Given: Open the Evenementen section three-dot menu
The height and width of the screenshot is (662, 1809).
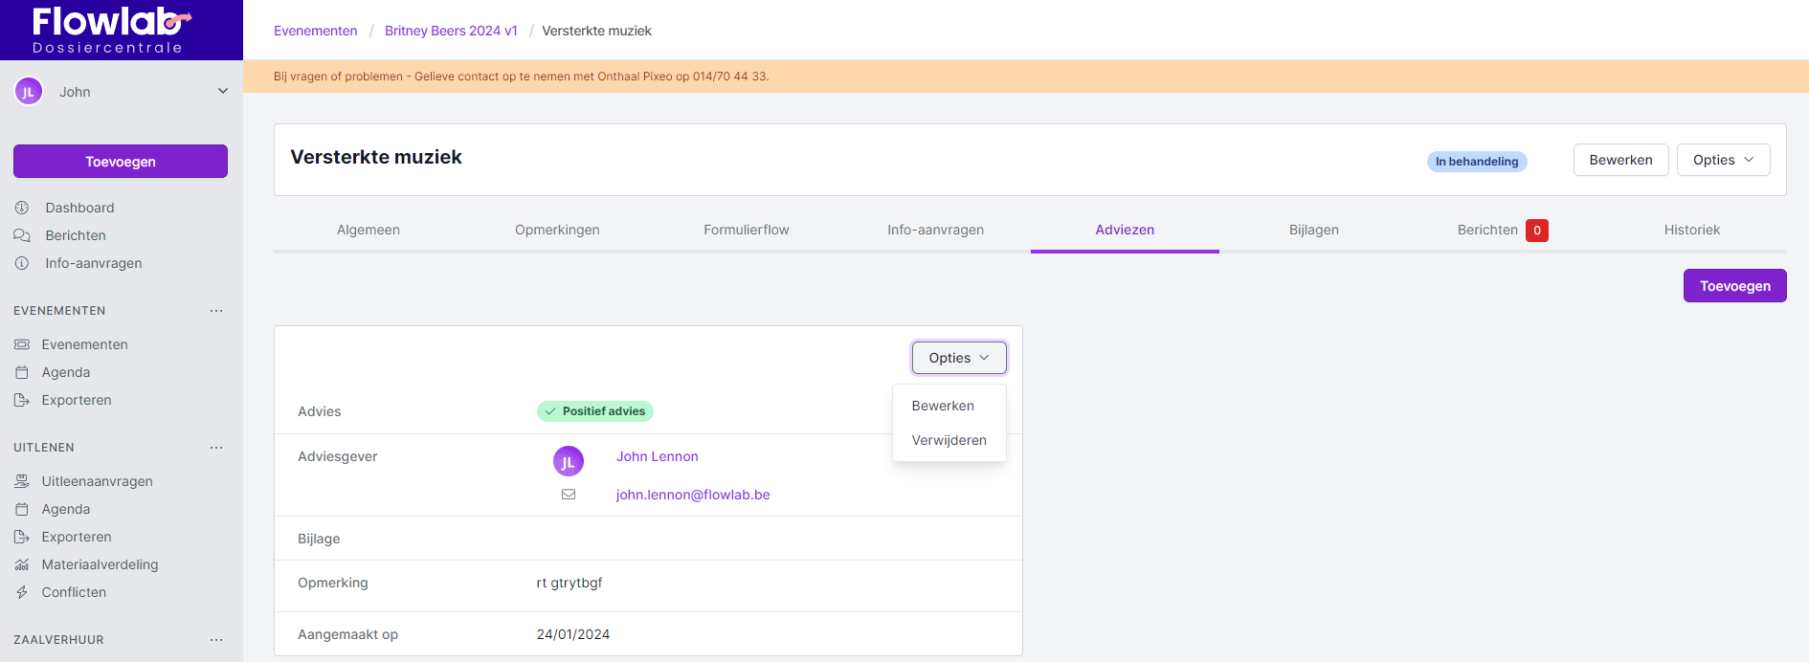Looking at the screenshot, I should 216,311.
